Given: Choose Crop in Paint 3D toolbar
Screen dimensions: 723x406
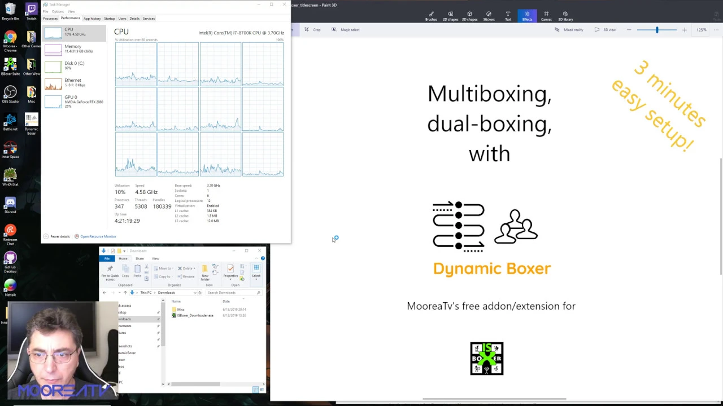Looking at the screenshot, I should click(312, 30).
